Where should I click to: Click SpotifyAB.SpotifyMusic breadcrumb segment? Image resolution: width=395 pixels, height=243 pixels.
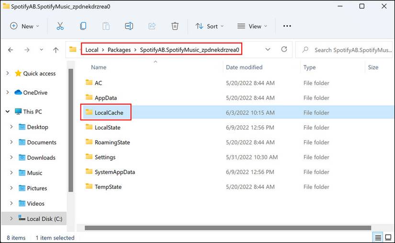pyautogui.click(x=190, y=50)
